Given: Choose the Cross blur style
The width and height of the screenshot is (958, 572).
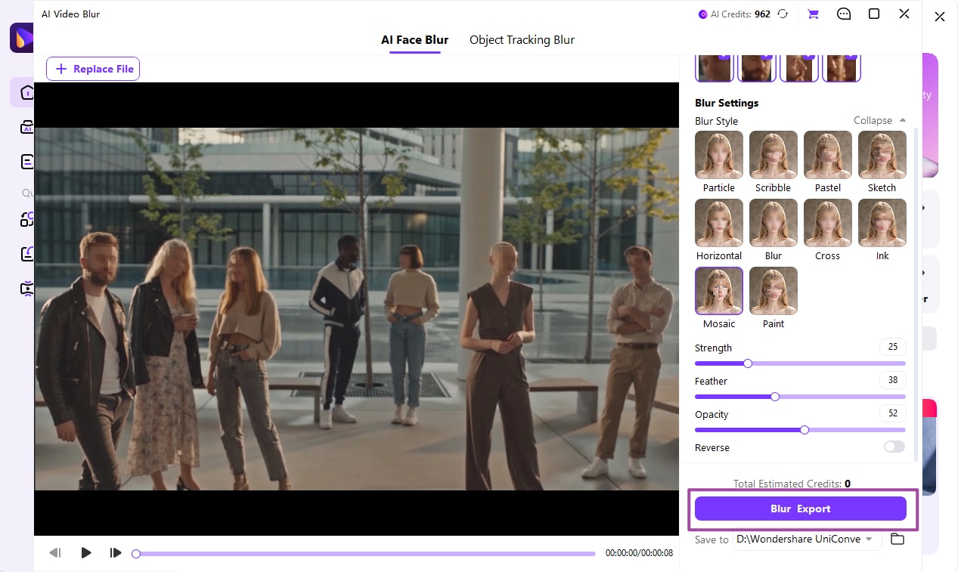Looking at the screenshot, I should (828, 223).
